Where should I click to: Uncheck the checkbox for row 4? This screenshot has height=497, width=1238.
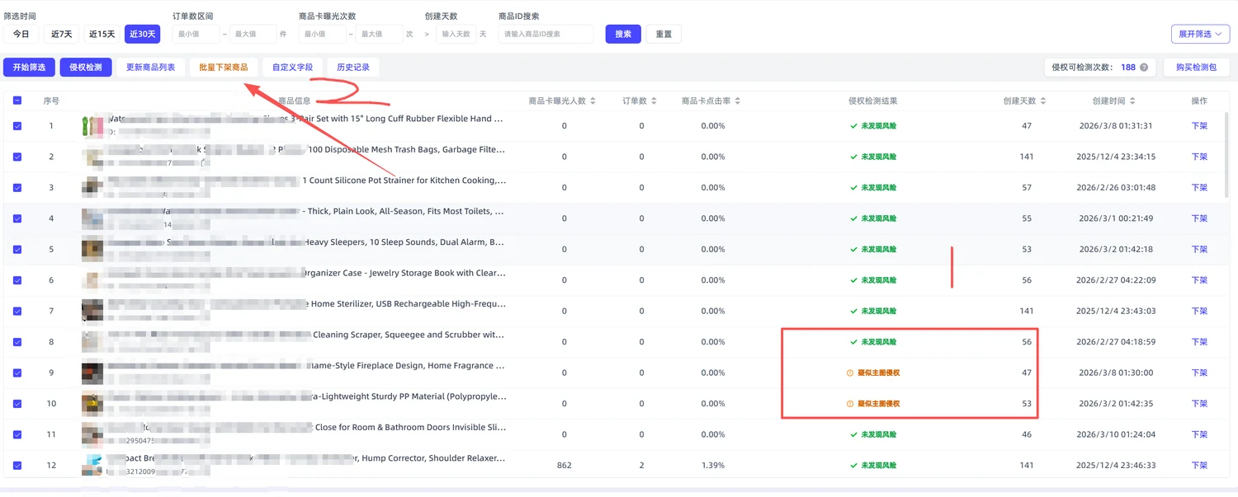click(x=17, y=218)
